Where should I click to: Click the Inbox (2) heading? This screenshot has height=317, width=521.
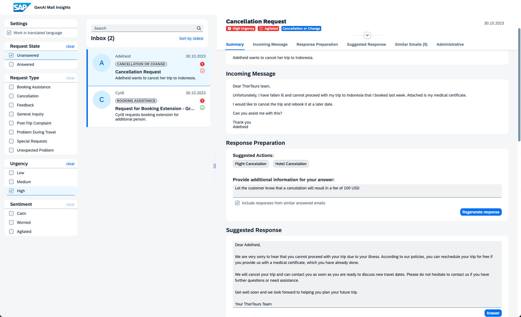[x=103, y=38]
